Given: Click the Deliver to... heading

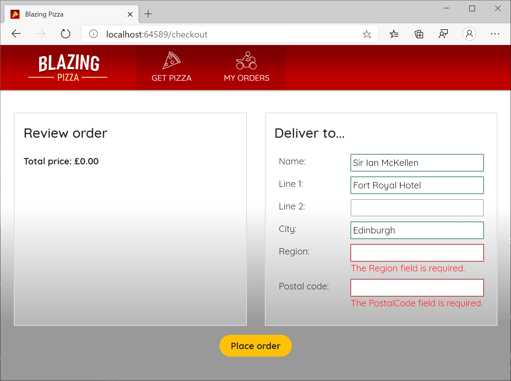Looking at the screenshot, I should tap(310, 133).
